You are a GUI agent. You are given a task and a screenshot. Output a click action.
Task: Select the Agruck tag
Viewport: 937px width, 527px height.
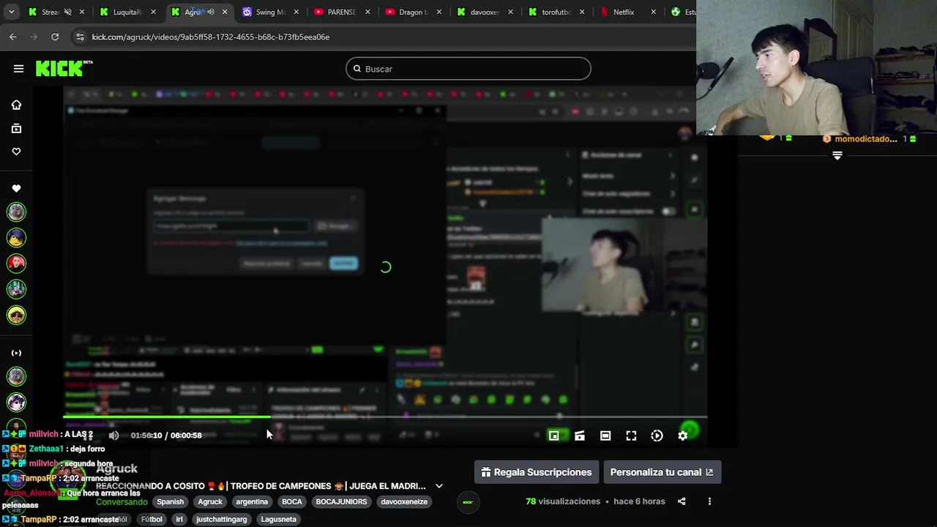click(x=210, y=501)
